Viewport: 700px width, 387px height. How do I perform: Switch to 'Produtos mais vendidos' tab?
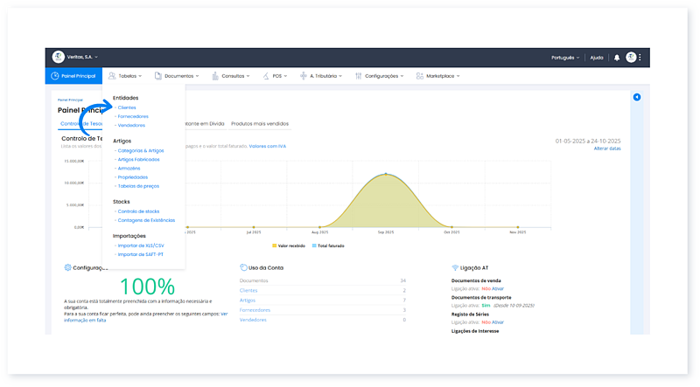point(260,124)
